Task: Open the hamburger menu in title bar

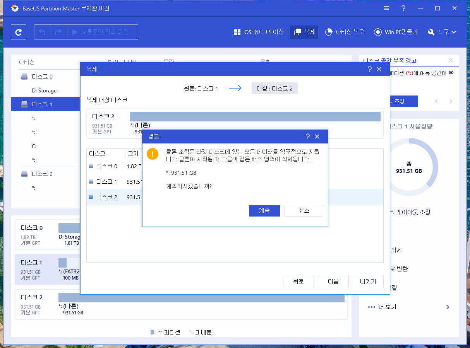Action: click(x=386, y=8)
